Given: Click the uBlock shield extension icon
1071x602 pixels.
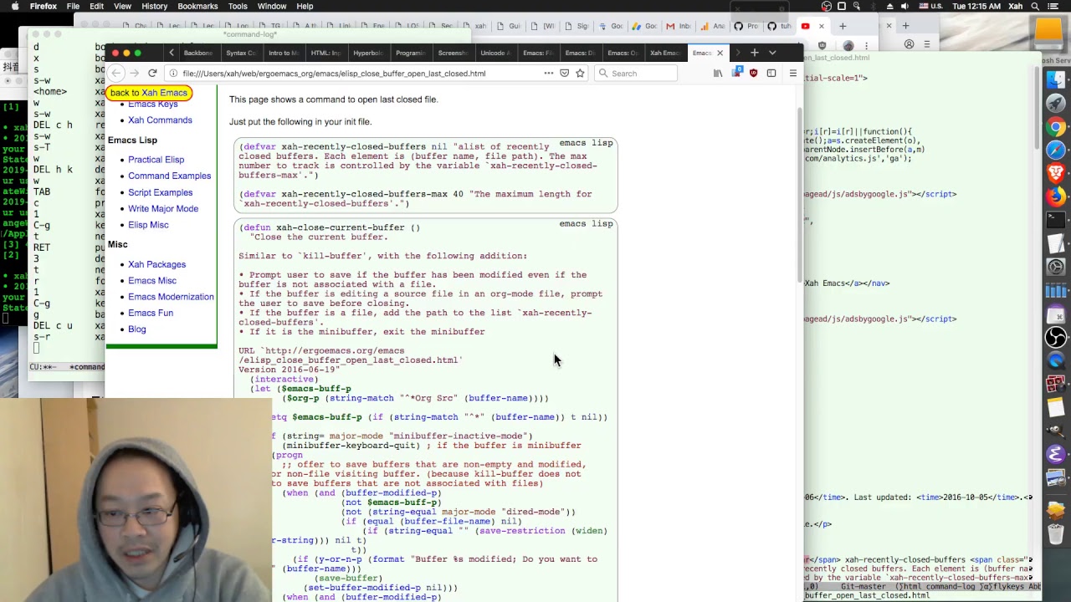Looking at the screenshot, I should tap(753, 74).
